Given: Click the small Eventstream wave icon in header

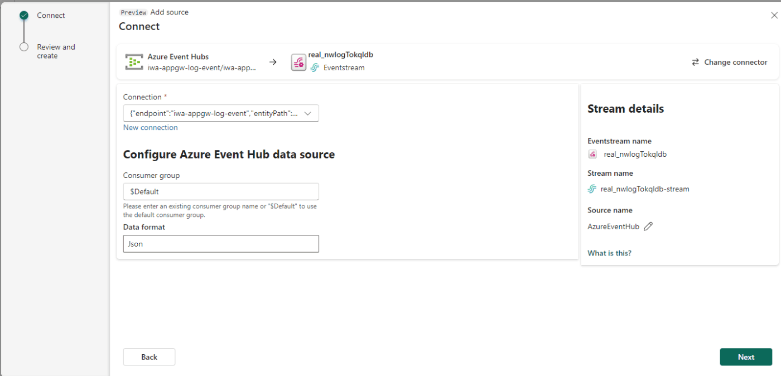Looking at the screenshot, I should 315,68.
